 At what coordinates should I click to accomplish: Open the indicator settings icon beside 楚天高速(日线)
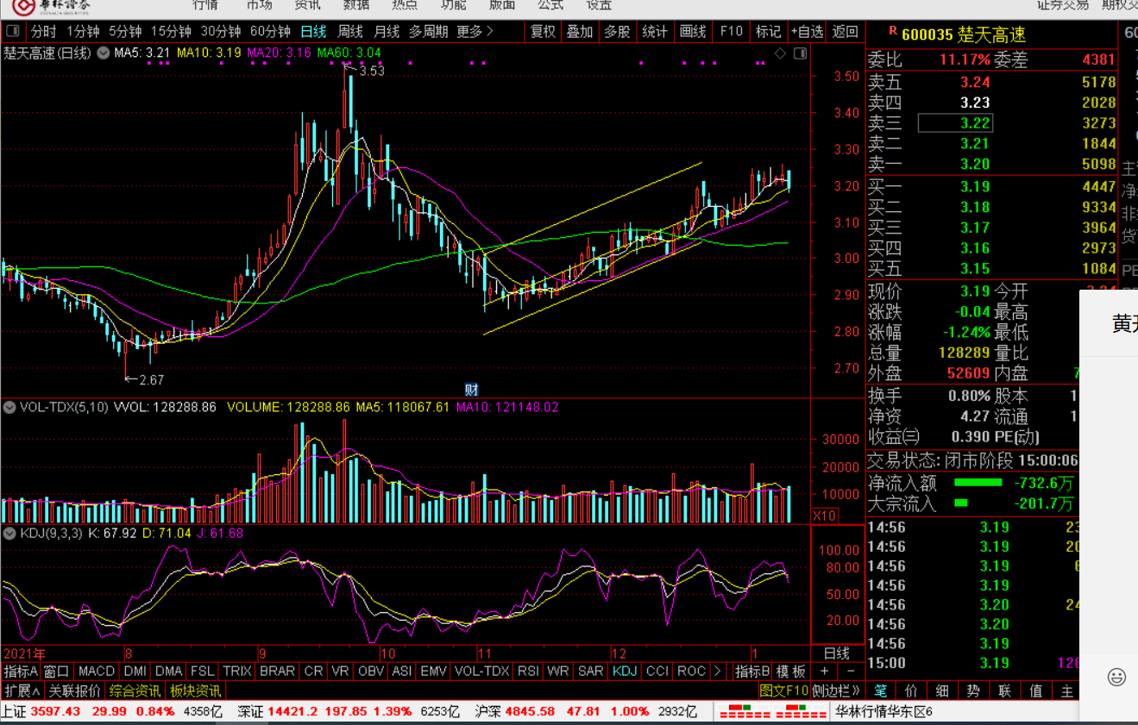pos(104,53)
